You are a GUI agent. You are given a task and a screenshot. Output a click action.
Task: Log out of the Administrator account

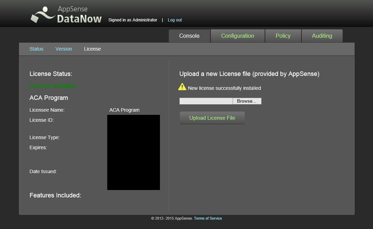175,20
